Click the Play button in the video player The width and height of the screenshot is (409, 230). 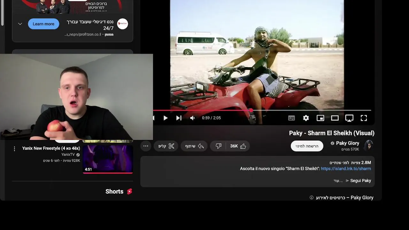click(166, 118)
